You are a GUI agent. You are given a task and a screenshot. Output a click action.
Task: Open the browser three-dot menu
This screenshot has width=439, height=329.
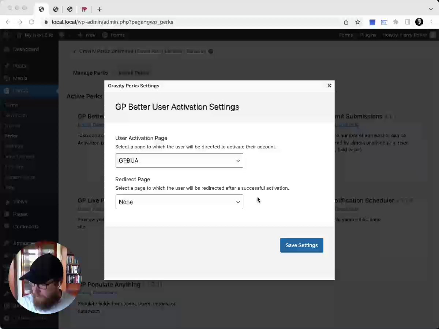click(431, 22)
